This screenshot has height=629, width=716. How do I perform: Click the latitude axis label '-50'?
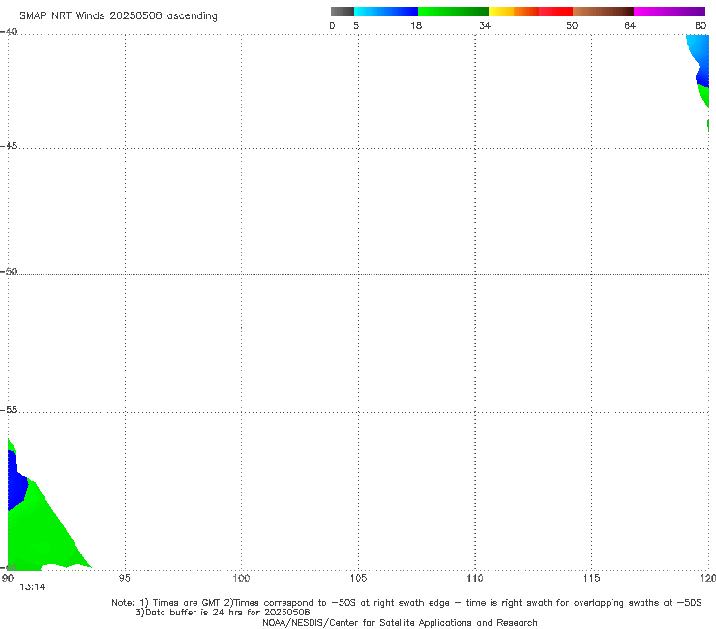click(9, 272)
